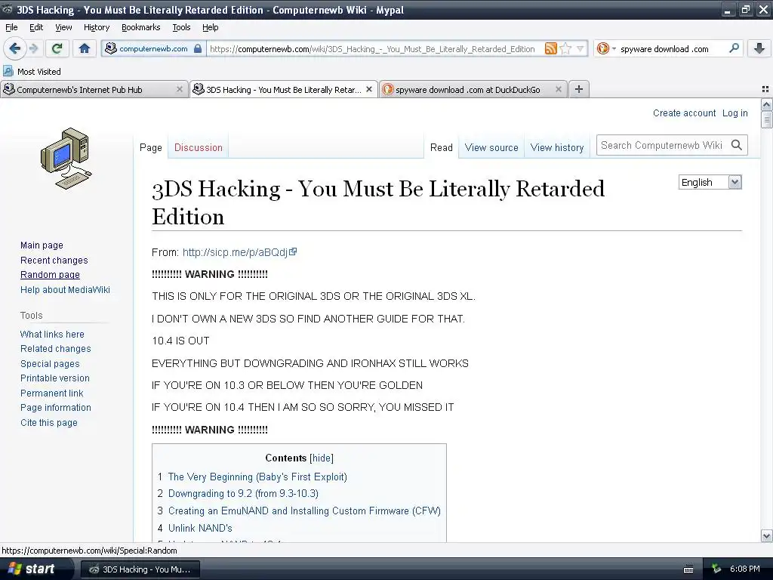The image size is (773, 580).
Task: Click Cite this page link
Action: (49, 423)
